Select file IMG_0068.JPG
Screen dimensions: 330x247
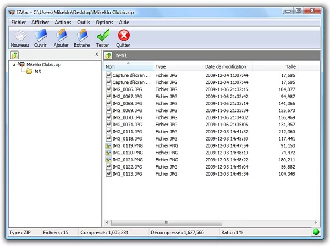click(x=127, y=104)
